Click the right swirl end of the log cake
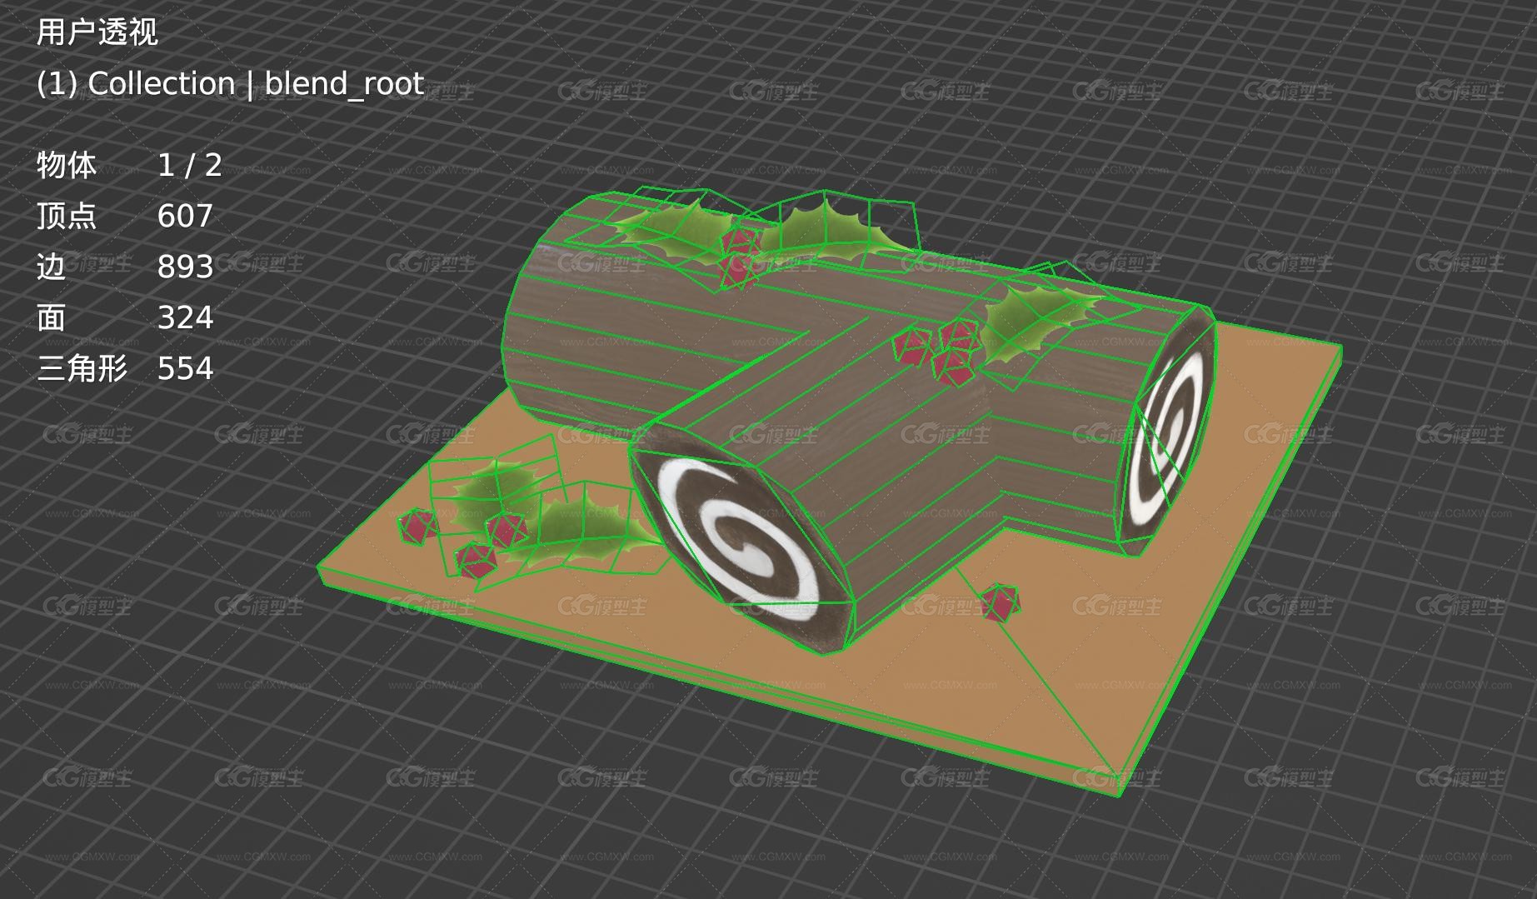The width and height of the screenshot is (1537, 899). tap(1166, 433)
